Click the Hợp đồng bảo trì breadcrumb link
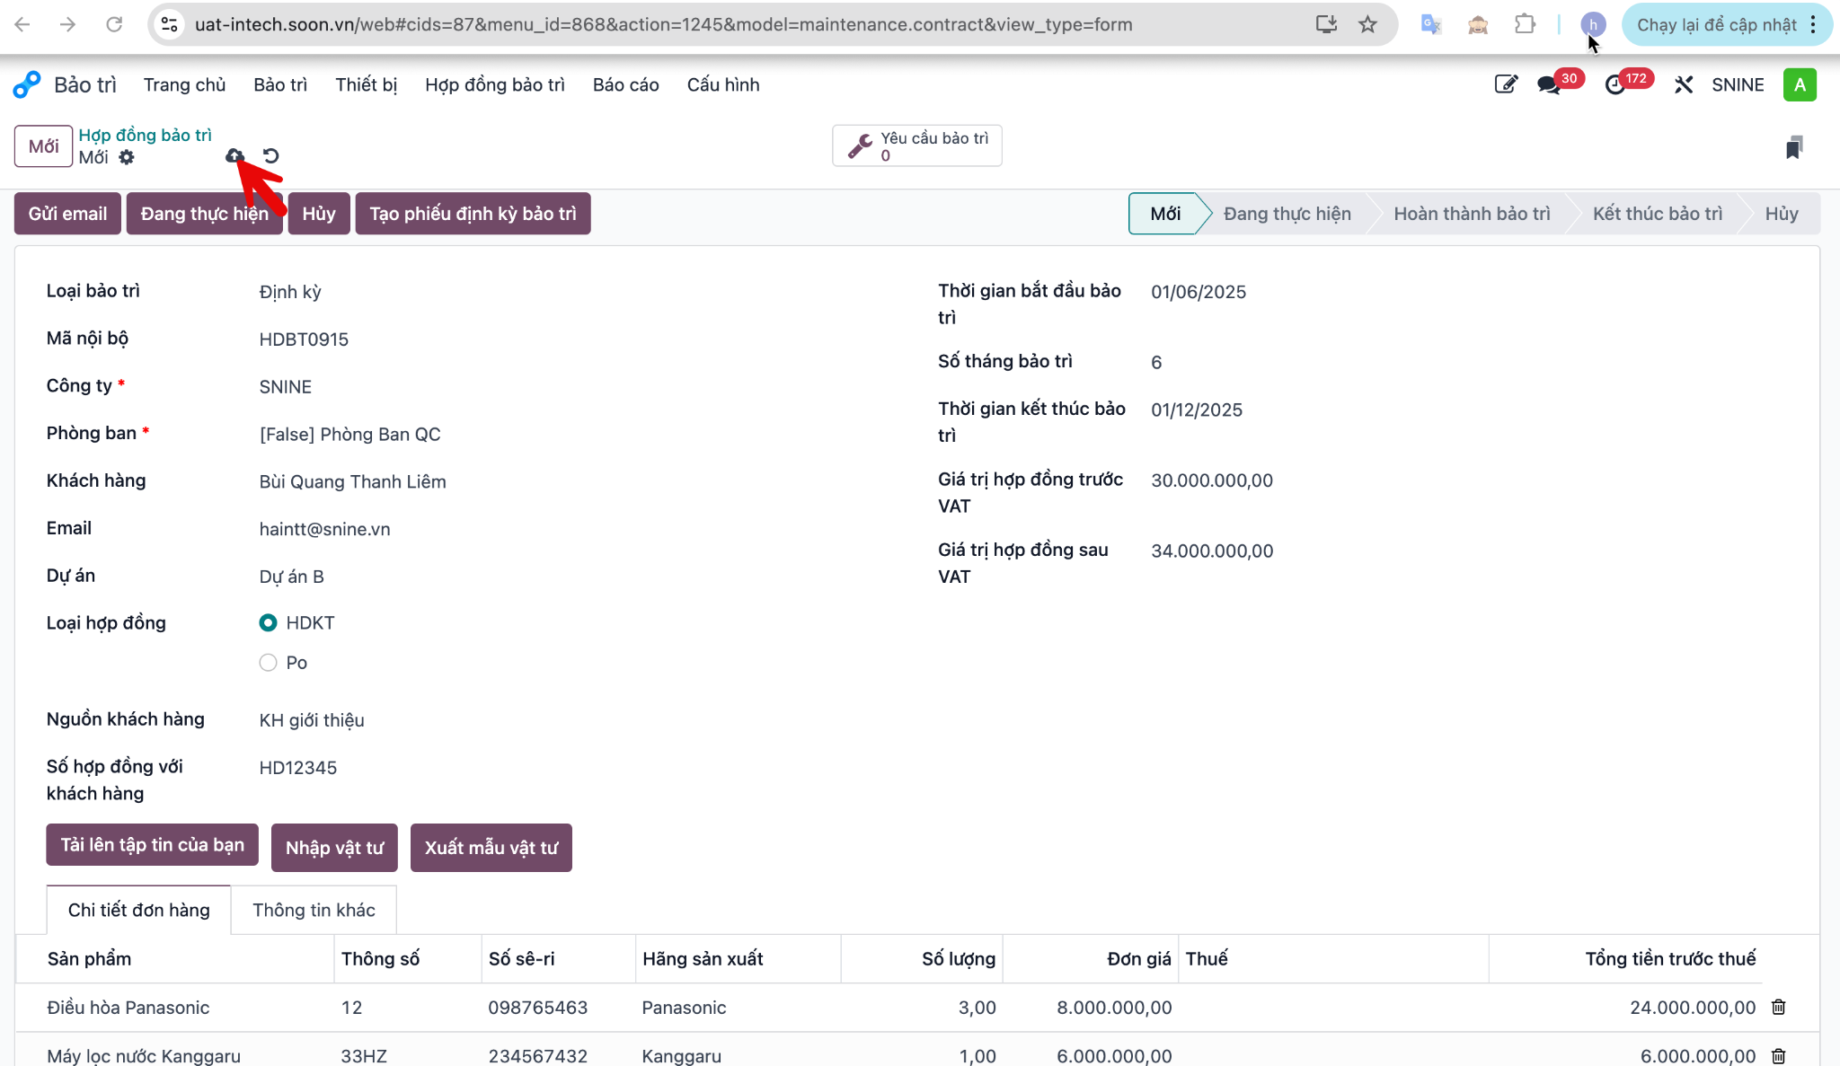 point(145,135)
